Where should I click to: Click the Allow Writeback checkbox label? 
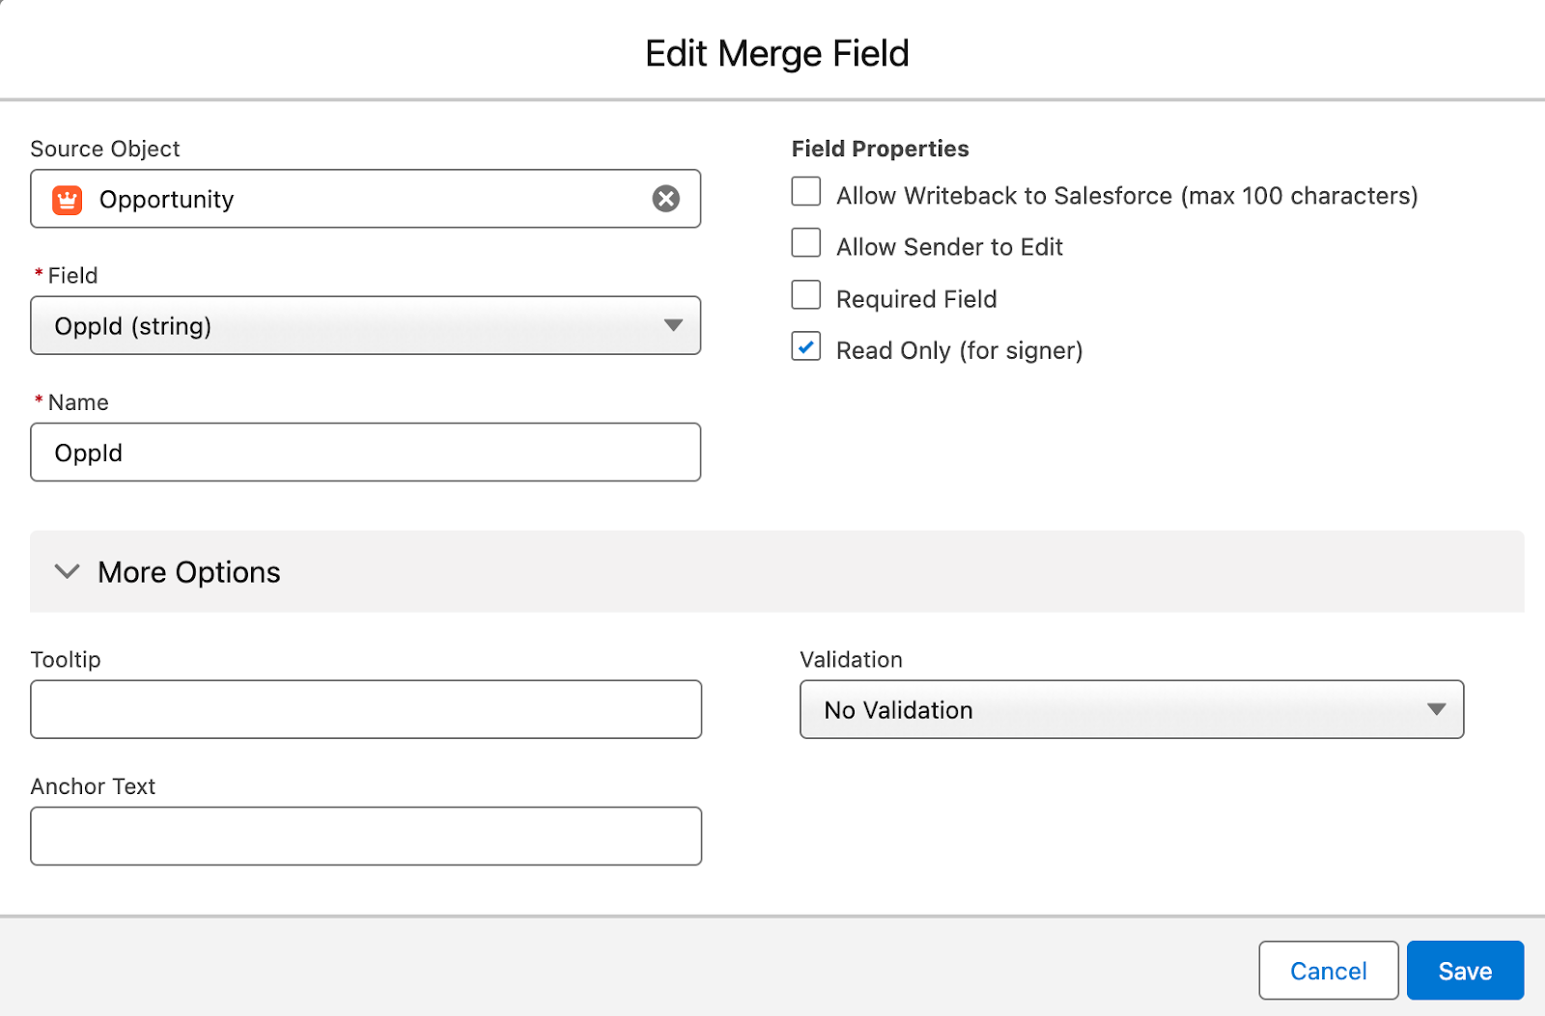[x=1125, y=195]
